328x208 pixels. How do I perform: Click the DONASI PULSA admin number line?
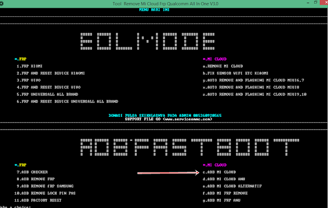165,115
